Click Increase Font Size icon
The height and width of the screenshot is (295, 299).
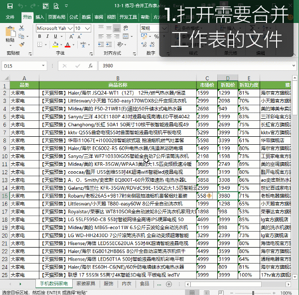71,36
